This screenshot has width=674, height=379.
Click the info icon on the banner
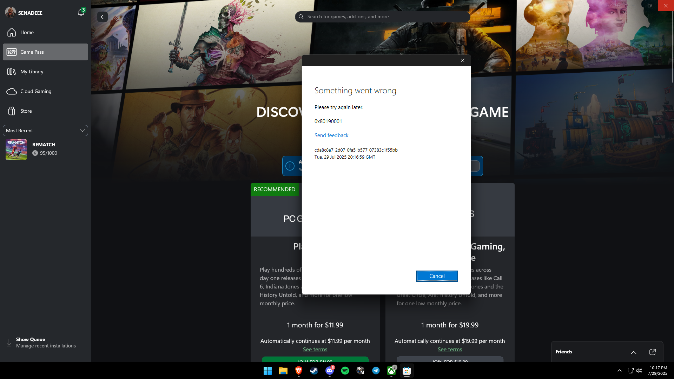(x=290, y=166)
